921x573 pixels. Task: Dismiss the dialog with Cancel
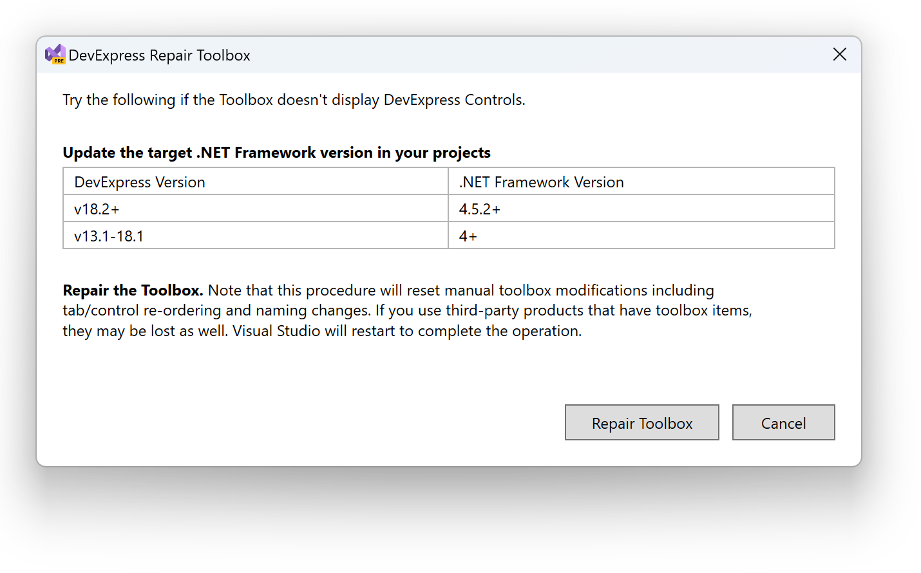[783, 423]
